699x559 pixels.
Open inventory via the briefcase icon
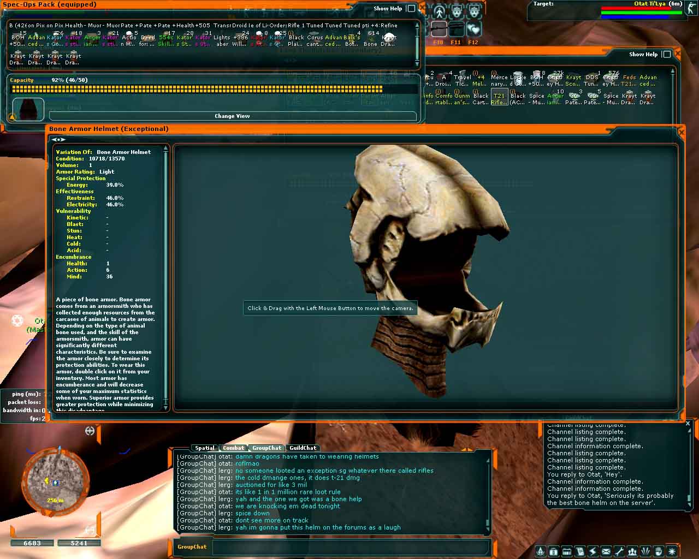point(553,551)
